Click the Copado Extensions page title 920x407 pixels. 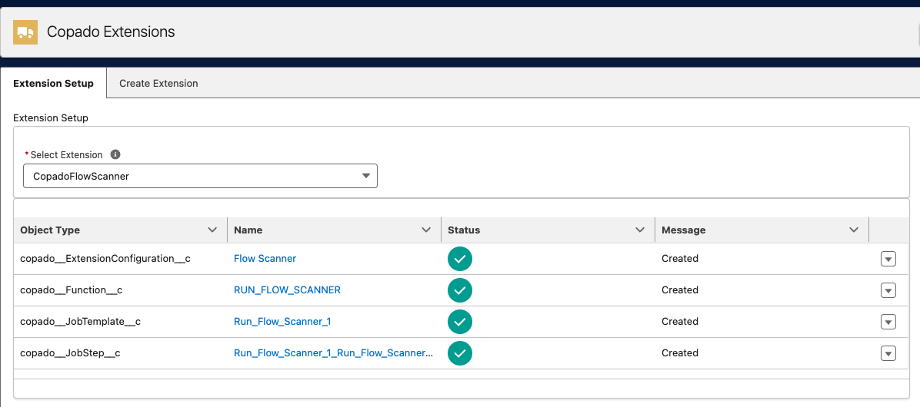click(x=111, y=31)
